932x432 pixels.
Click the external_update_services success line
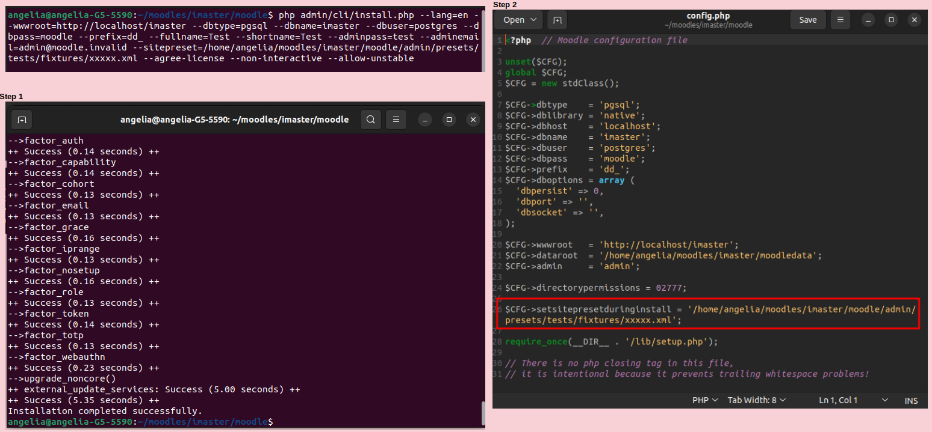[154, 389]
